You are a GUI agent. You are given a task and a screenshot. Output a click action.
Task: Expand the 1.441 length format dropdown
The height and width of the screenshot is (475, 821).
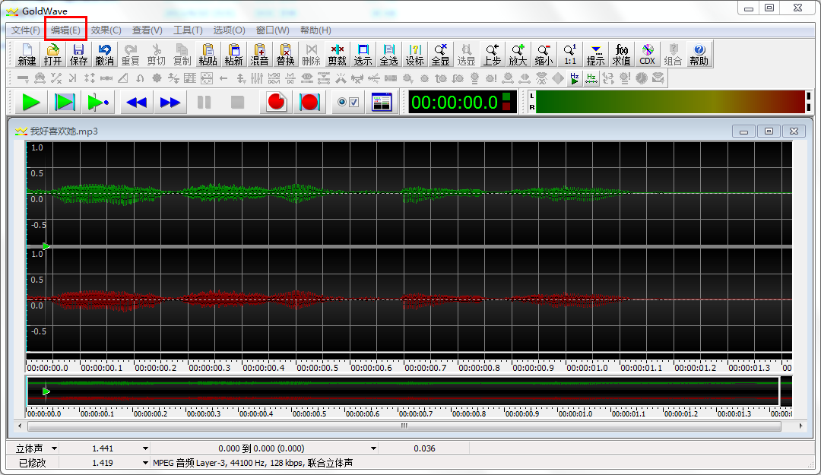tap(144, 448)
